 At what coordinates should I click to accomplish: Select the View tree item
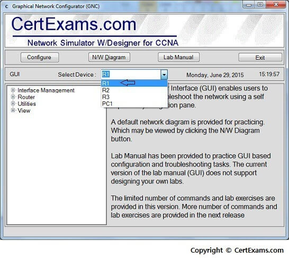[x=24, y=110]
